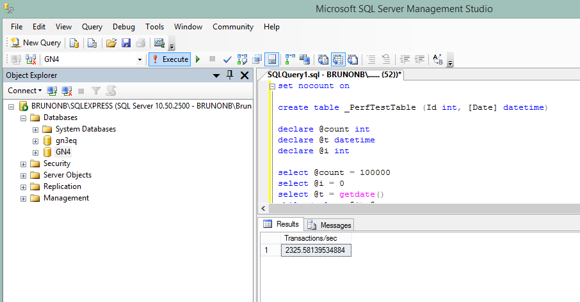Screen dimensions: 580x302
Task: Click the Print icon
Action: (141, 43)
